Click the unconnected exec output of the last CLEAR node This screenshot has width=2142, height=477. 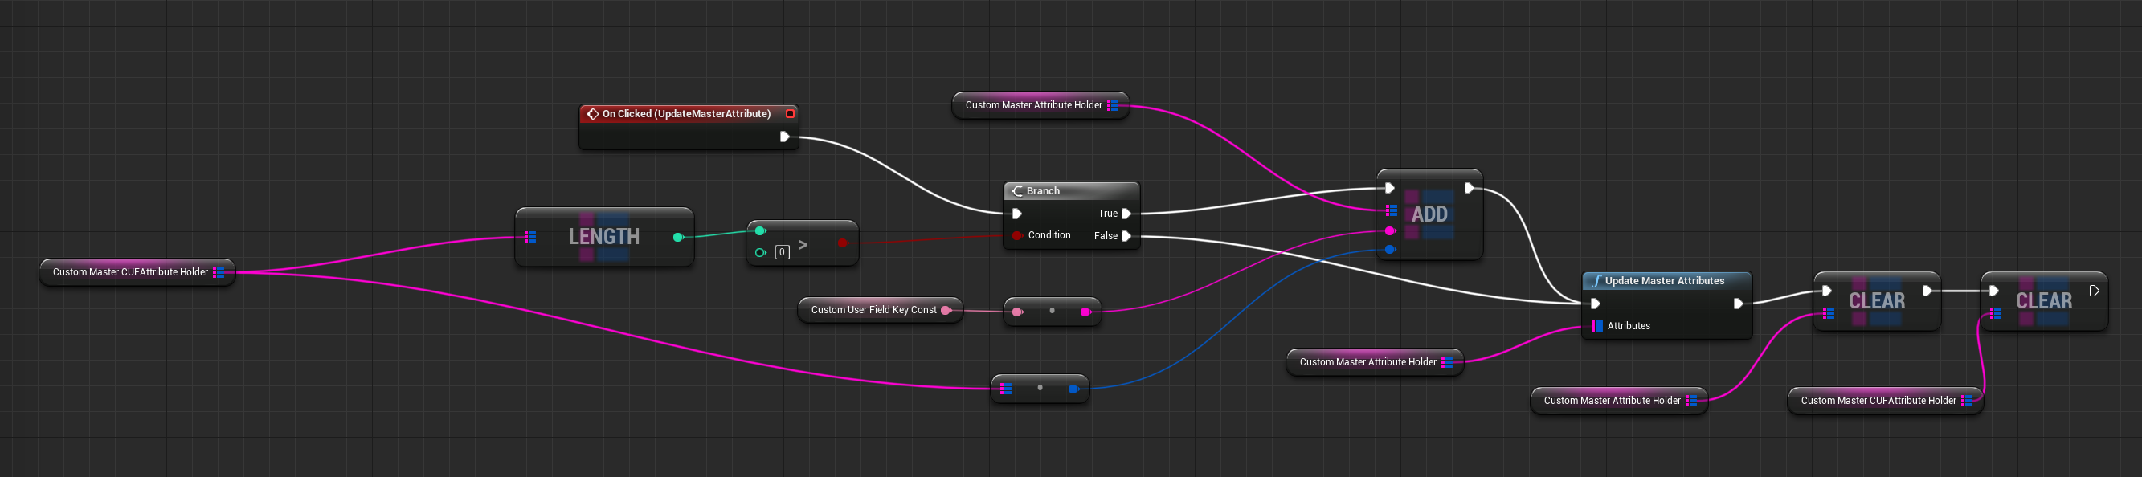pos(2094,291)
